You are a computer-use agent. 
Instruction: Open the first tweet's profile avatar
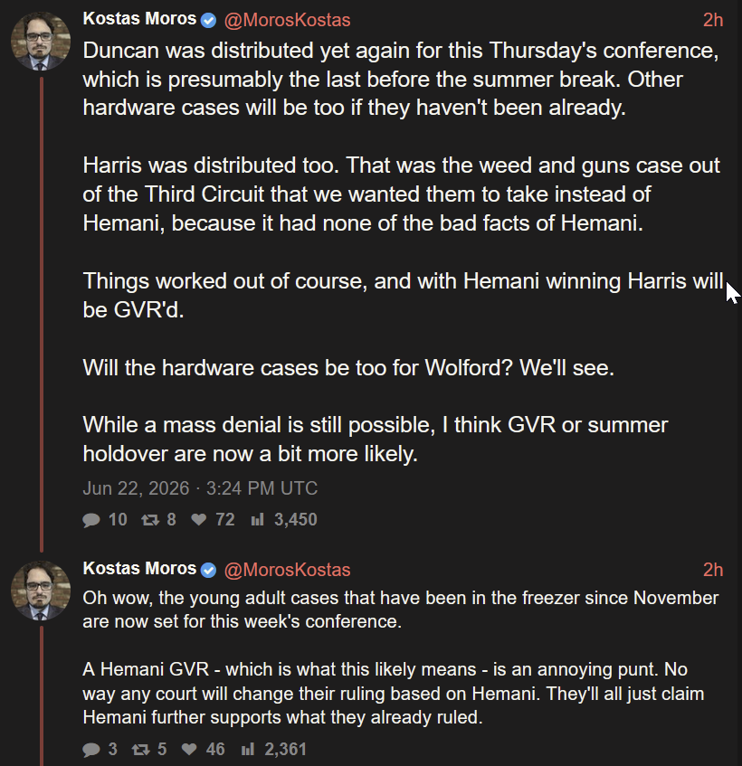point(41,41)
